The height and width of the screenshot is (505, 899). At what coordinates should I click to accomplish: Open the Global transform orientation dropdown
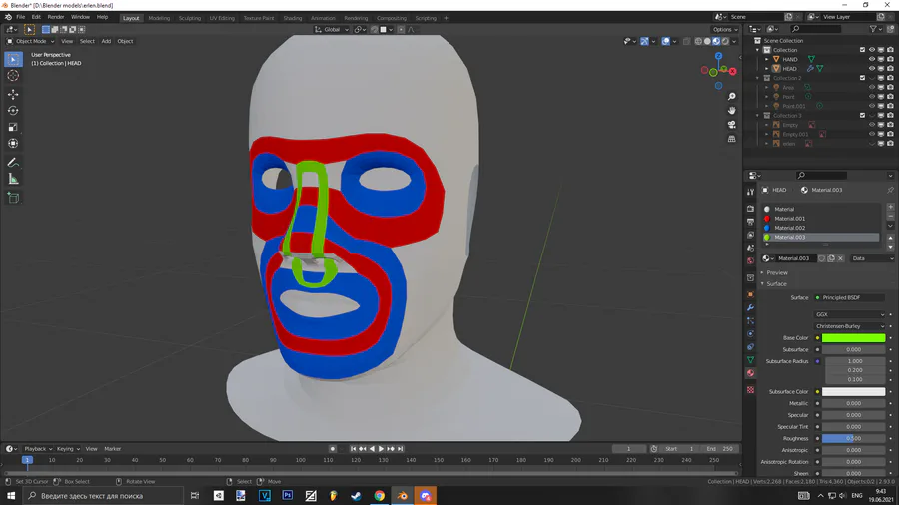click(x=332, y=29)
